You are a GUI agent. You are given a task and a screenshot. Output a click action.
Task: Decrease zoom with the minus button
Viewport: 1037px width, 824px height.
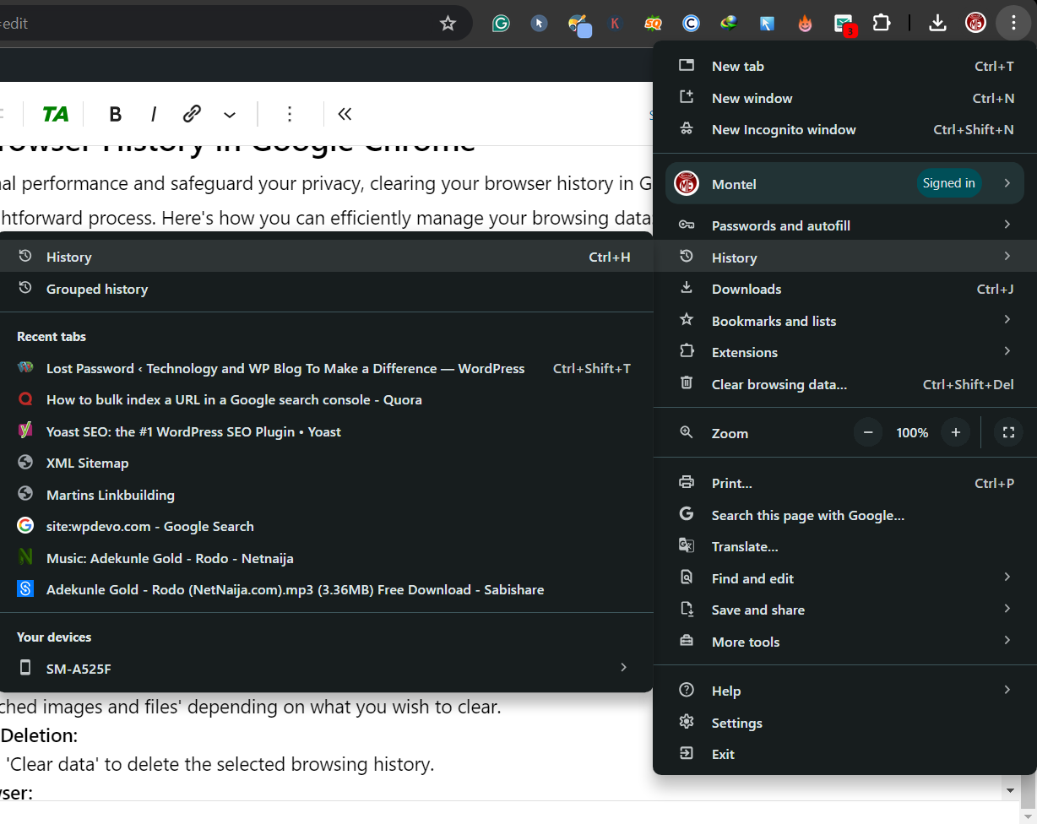868,432
